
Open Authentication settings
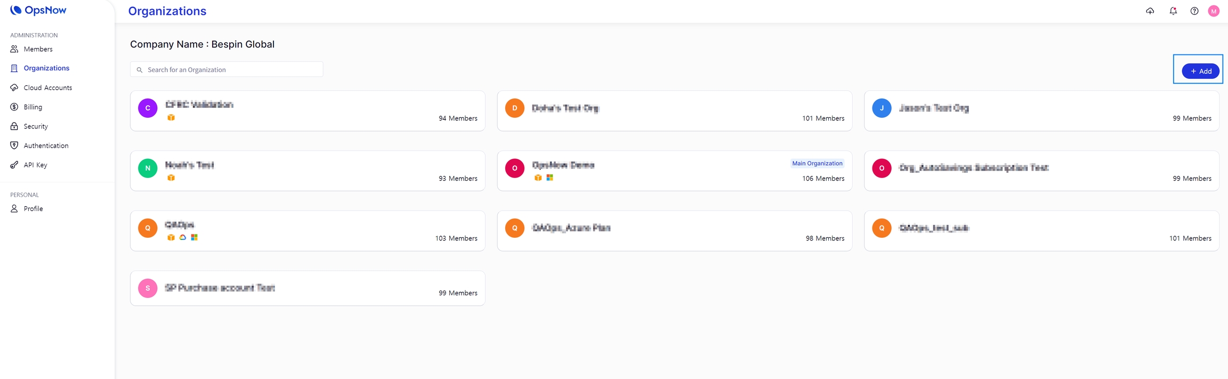46,146
